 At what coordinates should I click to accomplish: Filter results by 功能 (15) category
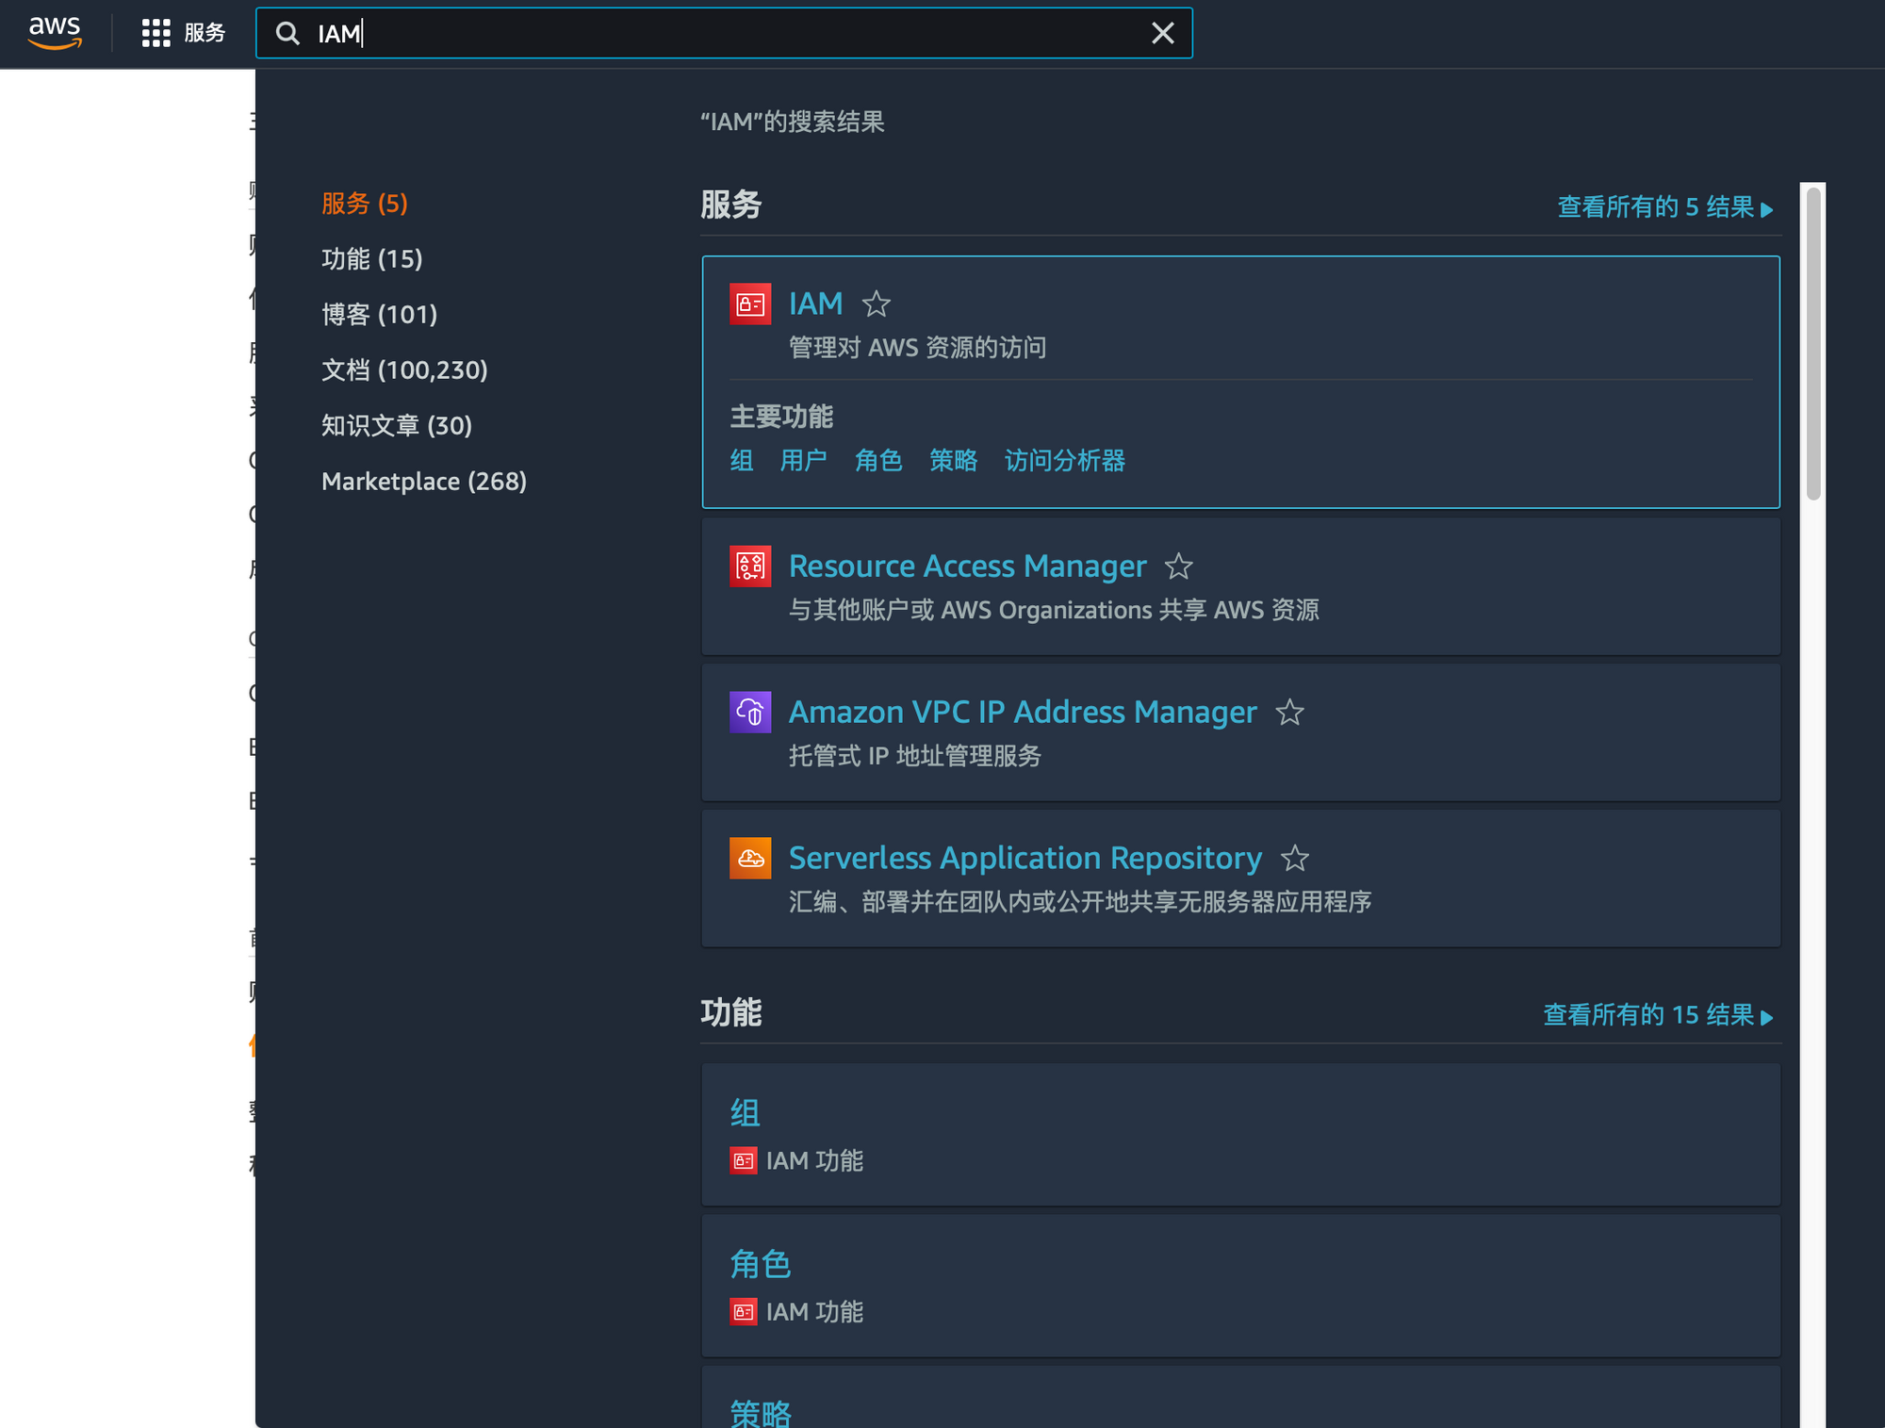[x=371, y=258]
